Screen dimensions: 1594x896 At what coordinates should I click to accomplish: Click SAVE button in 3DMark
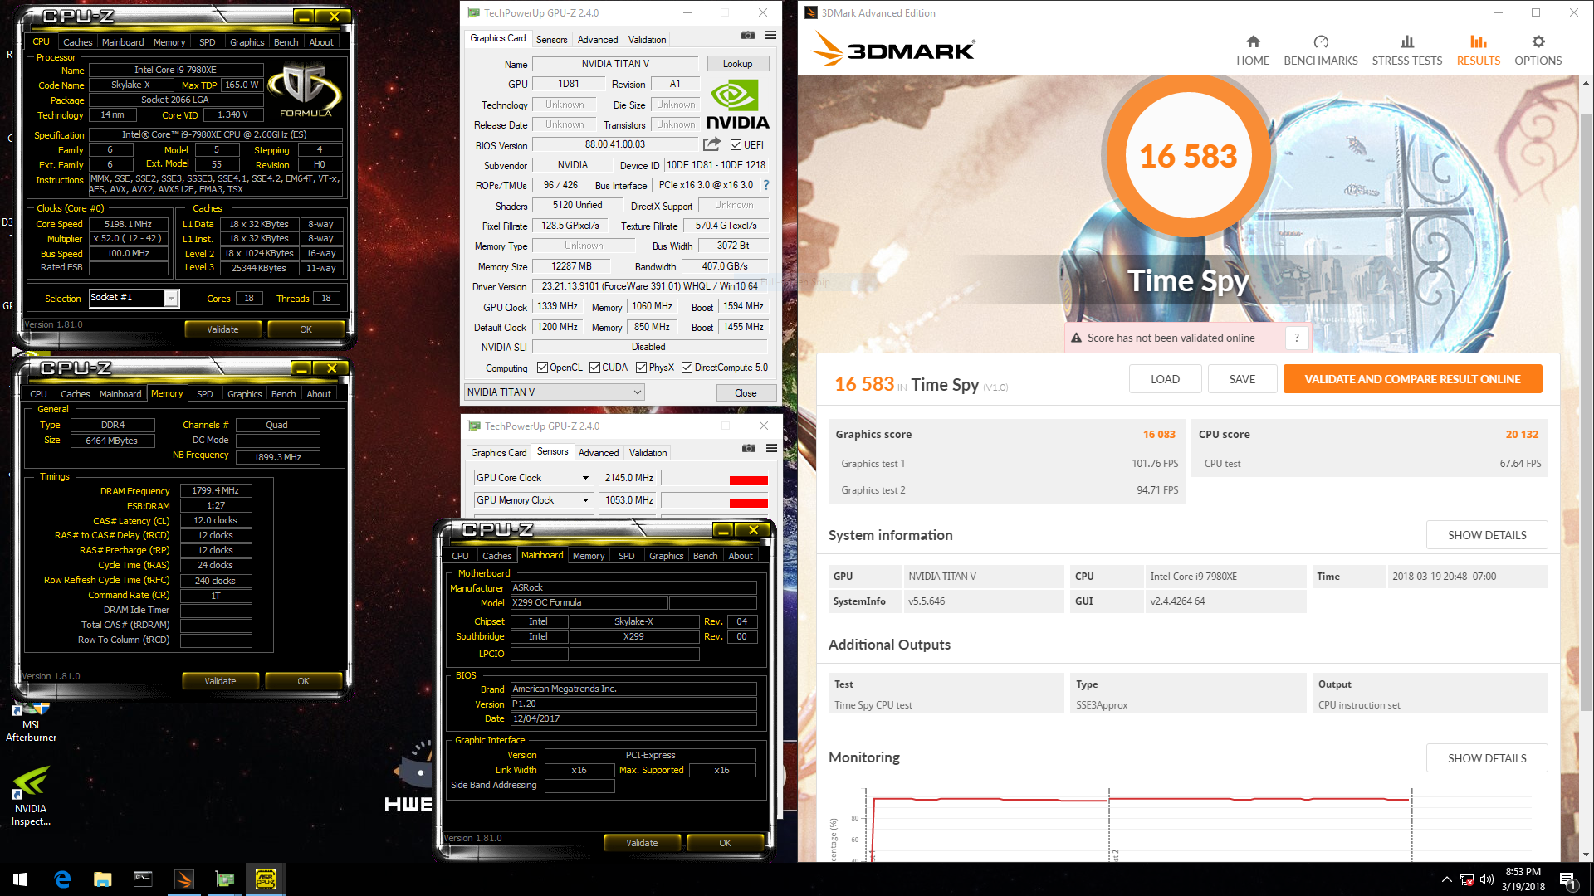pos(1242,379)
